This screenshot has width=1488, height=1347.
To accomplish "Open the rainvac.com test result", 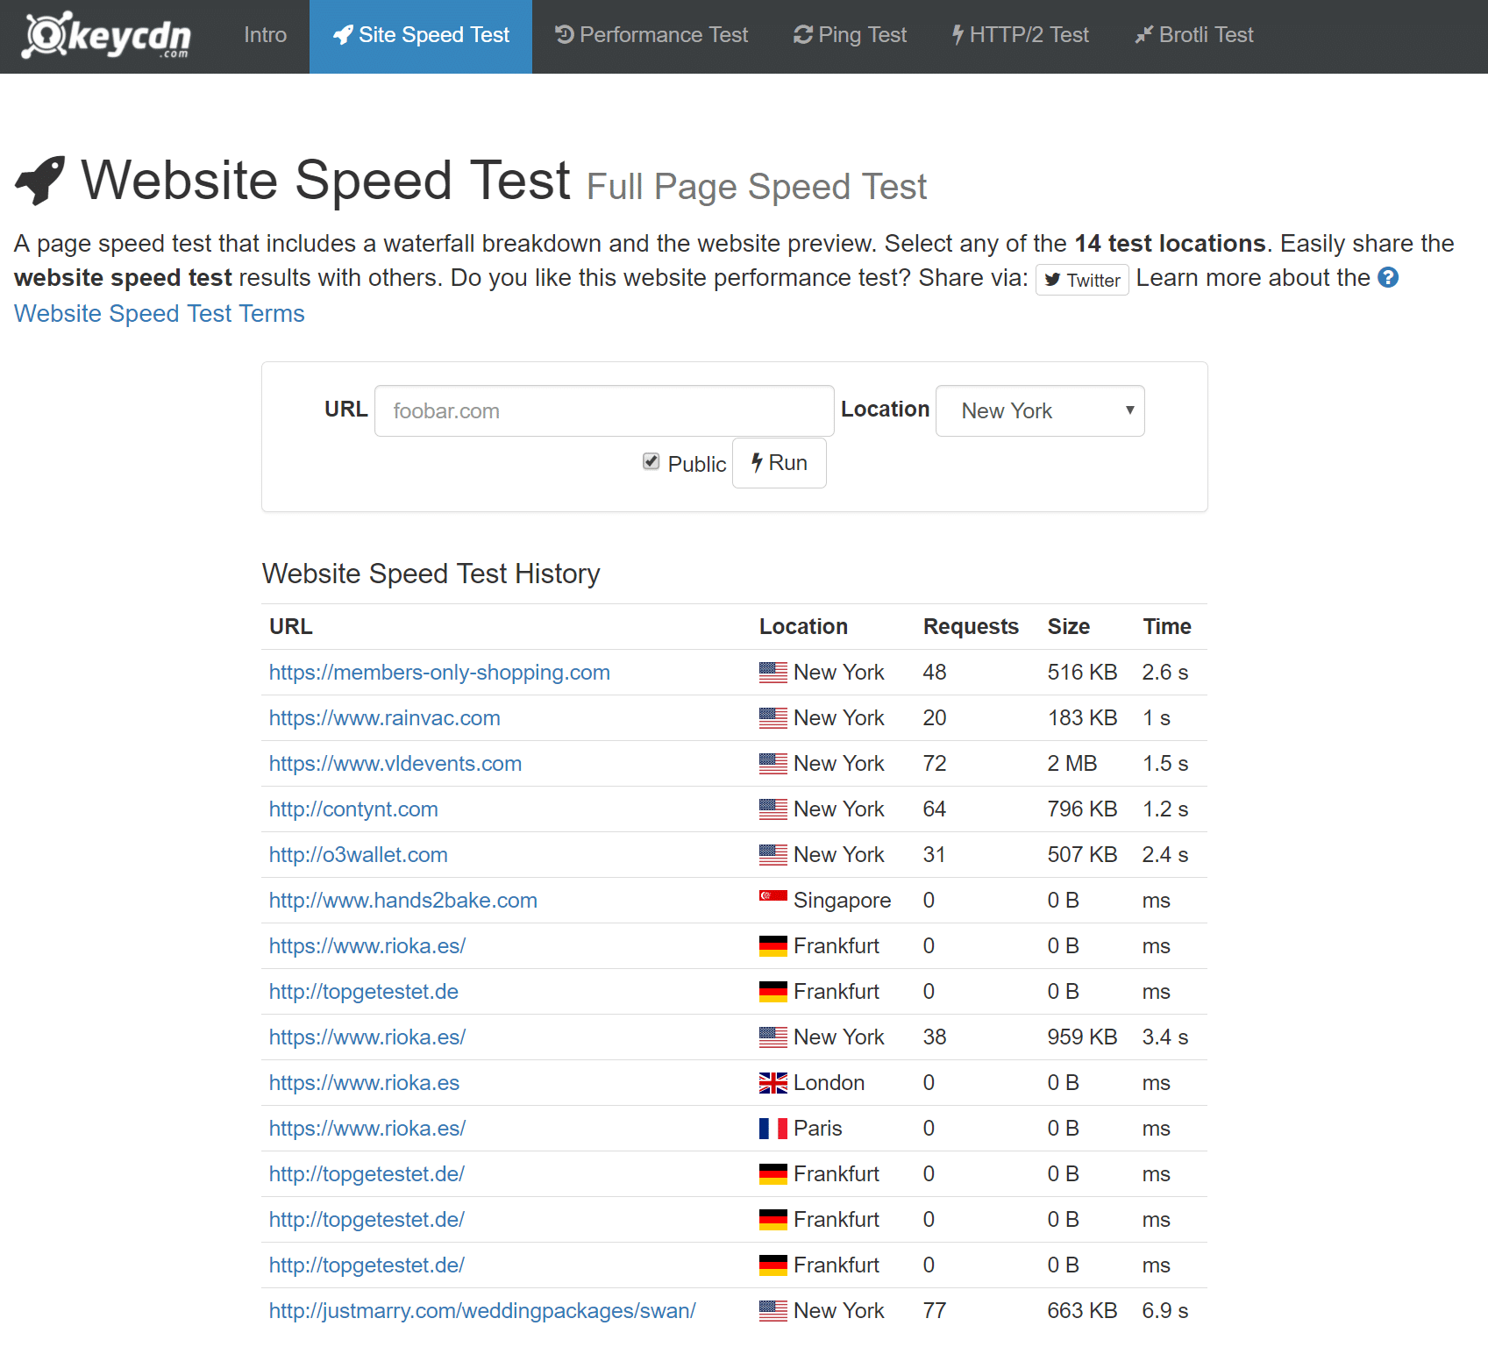I will [384, 717].
